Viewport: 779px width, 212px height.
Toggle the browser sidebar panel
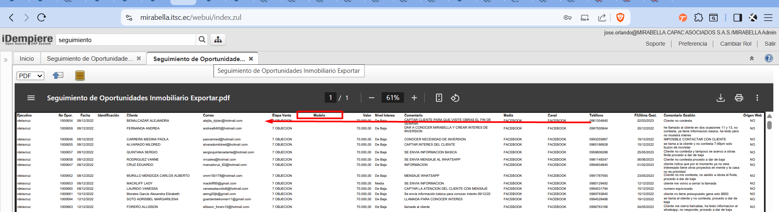(x=738, y=17)
